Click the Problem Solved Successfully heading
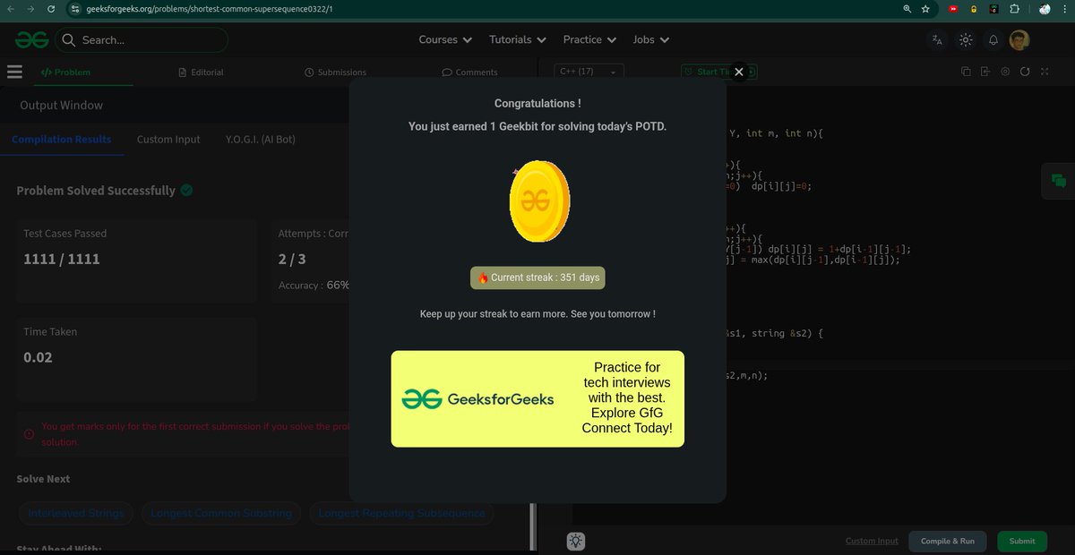Image resolution: width=1075 pixels, height=555 pixels. click(x=96, y=191)
